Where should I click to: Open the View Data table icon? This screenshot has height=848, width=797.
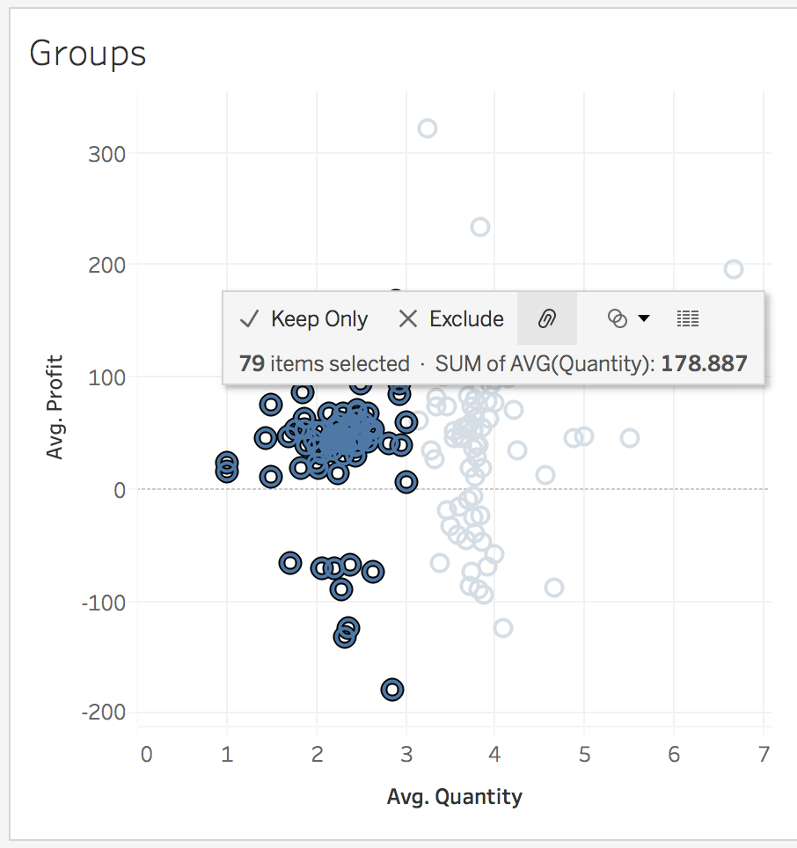(688, 318)
